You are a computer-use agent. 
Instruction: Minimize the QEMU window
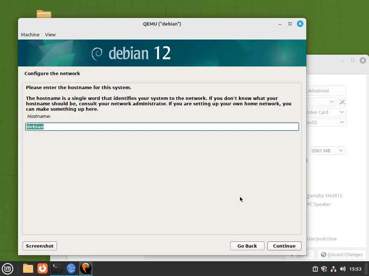click(280, 24)
